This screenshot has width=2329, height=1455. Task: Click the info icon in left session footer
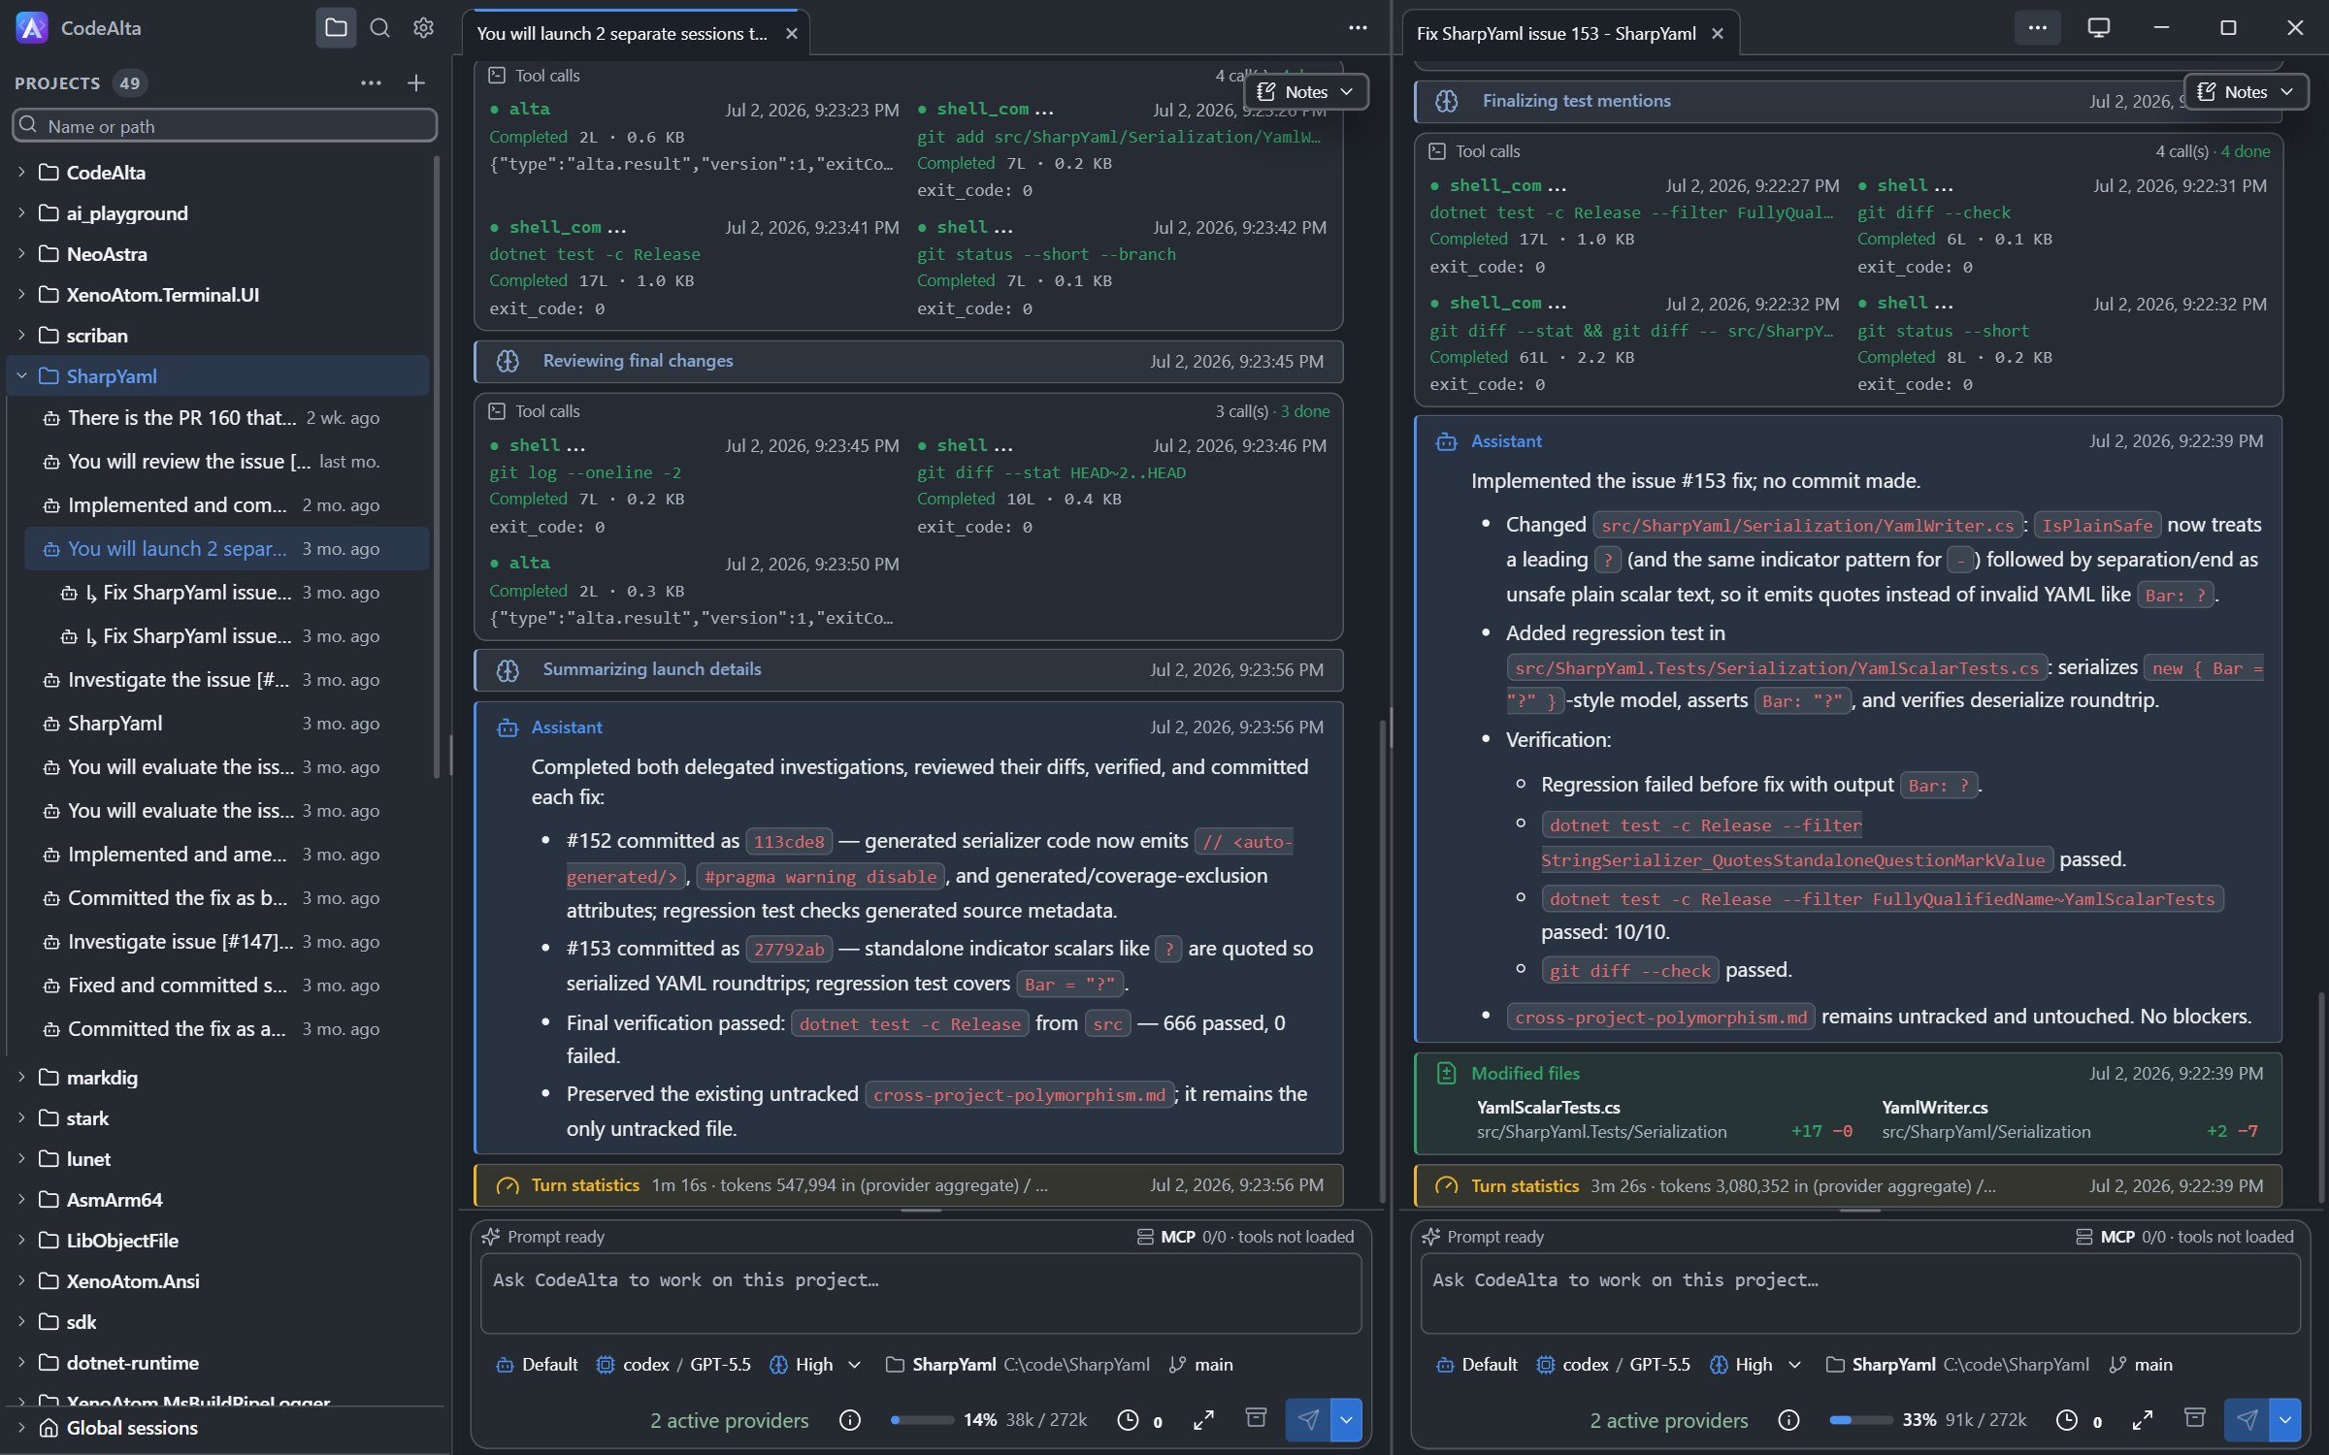[x=850, y=1420]
